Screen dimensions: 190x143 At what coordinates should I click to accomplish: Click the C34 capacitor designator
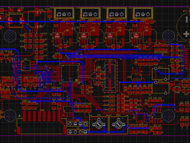45,56
